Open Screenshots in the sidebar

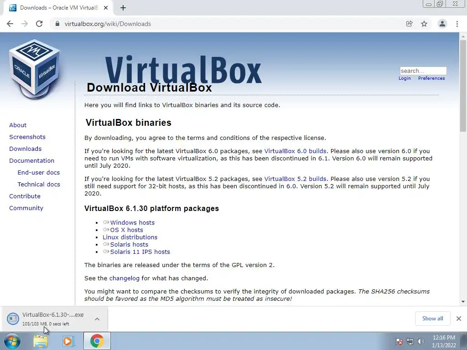click(x=27, y=137)
